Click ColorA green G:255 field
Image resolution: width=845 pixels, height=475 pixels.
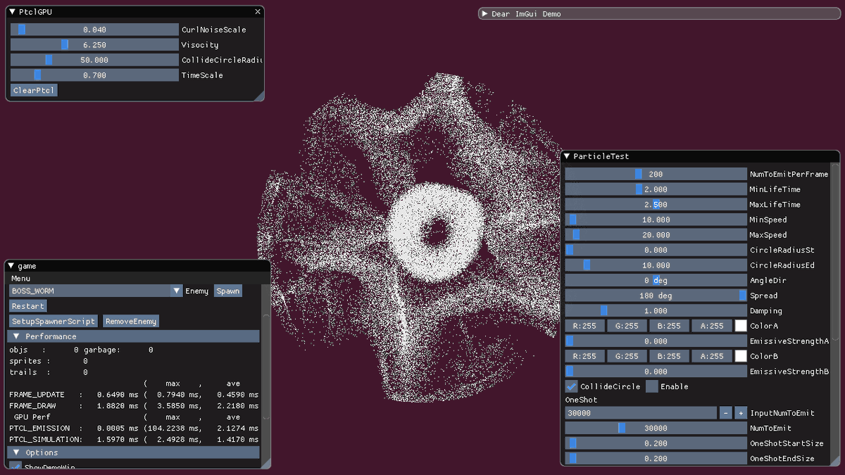(x=627, y=326)
